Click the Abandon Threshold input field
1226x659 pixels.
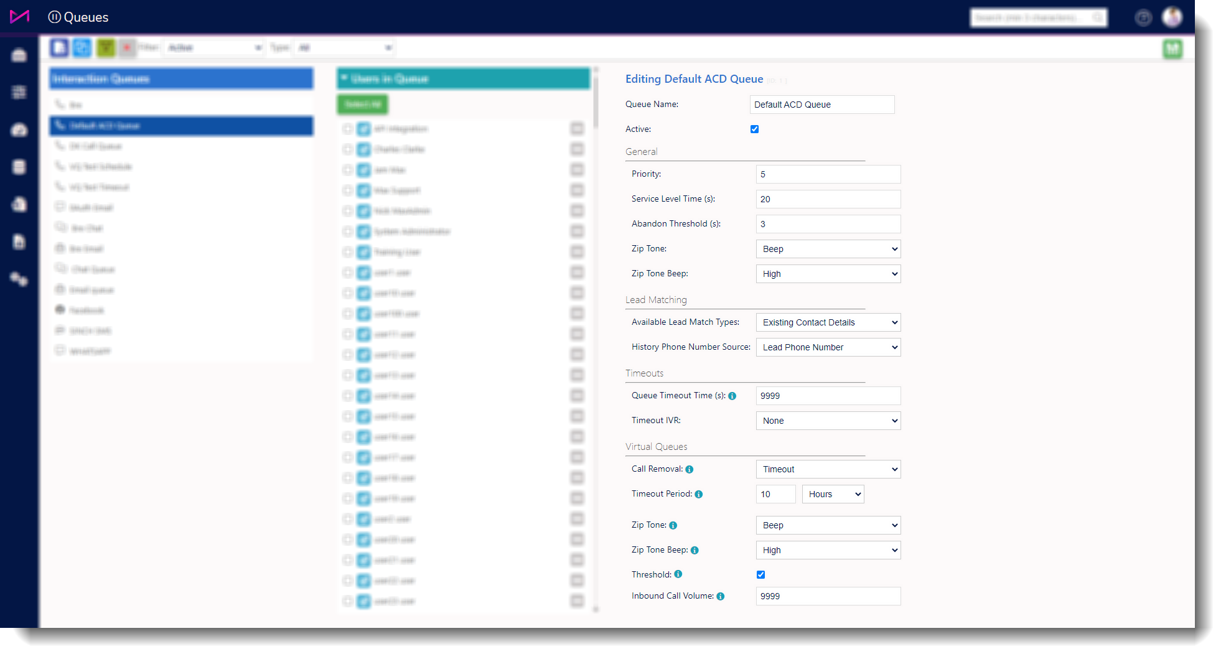pos(828,224)
